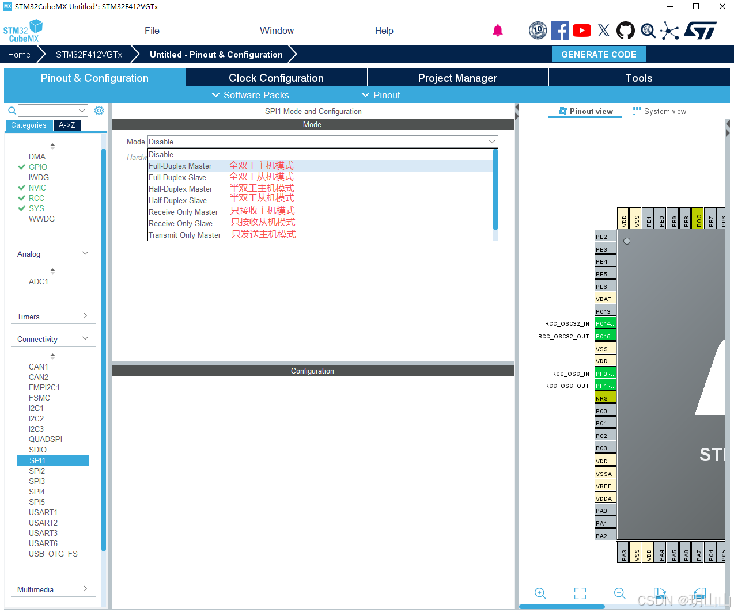Open the GitHub icon link

(x=625, y=31)
